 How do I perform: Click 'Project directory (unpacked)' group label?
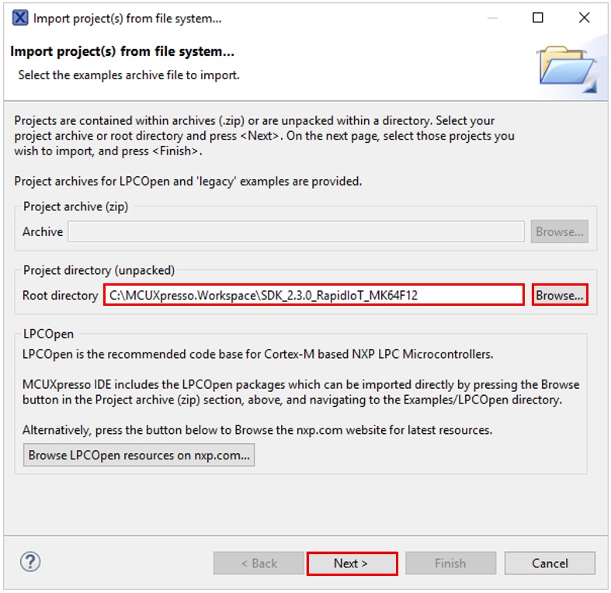click(x=99, y=270)
